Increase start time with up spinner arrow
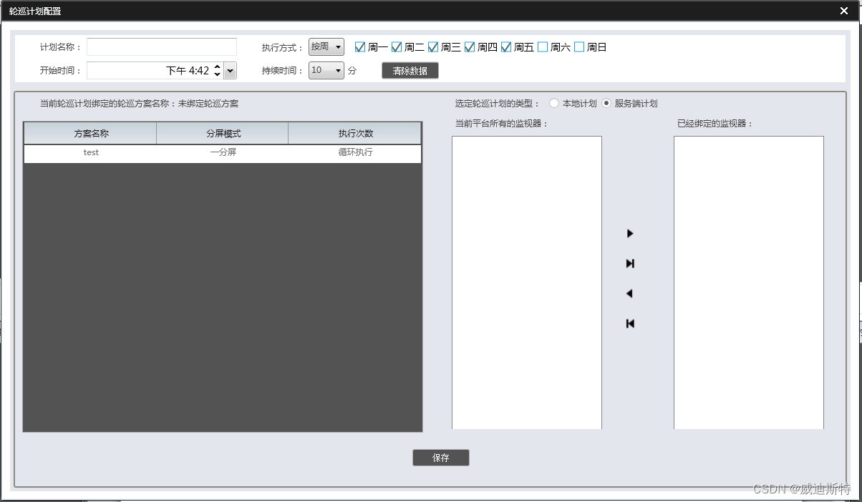 point(218,67)
